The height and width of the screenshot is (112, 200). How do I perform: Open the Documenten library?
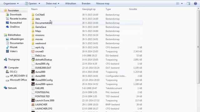point(17,43)
